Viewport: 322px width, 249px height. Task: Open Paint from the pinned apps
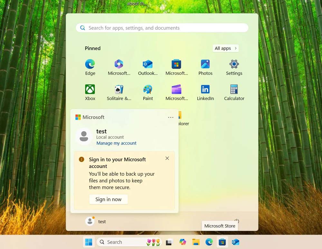[x=147, y=90]
